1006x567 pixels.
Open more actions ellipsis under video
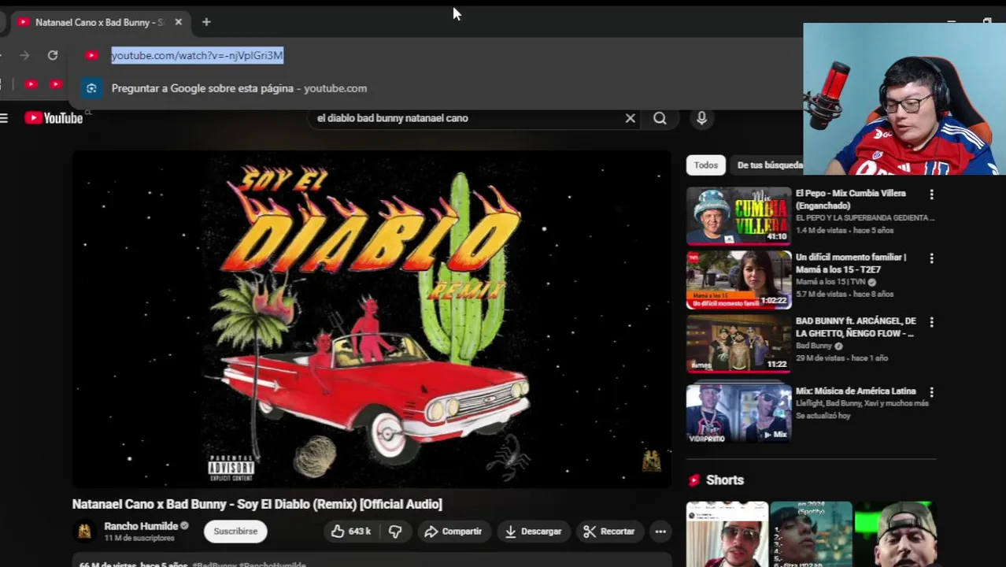pos(660,532)
